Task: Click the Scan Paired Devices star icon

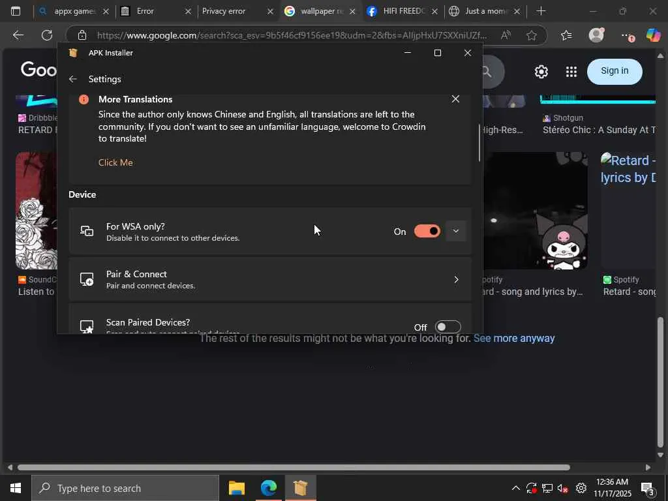Action: (x=87, y=327)
